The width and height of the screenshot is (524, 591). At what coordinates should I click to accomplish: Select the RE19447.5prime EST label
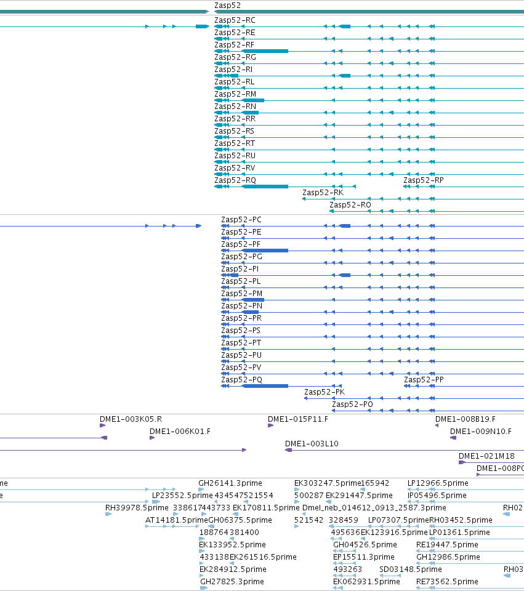click(447, 545)
